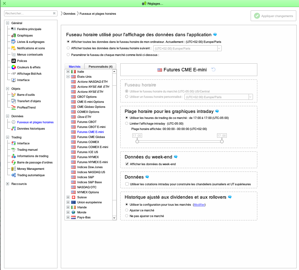The image size is (299, 270).
Task: Expand the Raccourcis tree section
Action: pyautogui.click(x=8, y=184)
